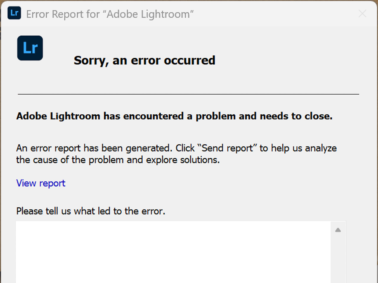
Task: Click "the cause of the problem" text
Action: pos(70,160)
